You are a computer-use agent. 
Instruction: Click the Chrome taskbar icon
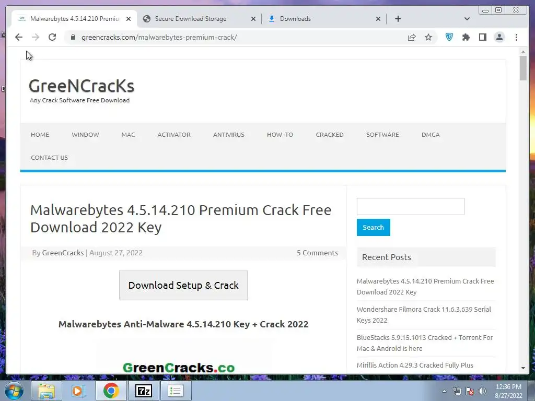click(x=111, y=391)
